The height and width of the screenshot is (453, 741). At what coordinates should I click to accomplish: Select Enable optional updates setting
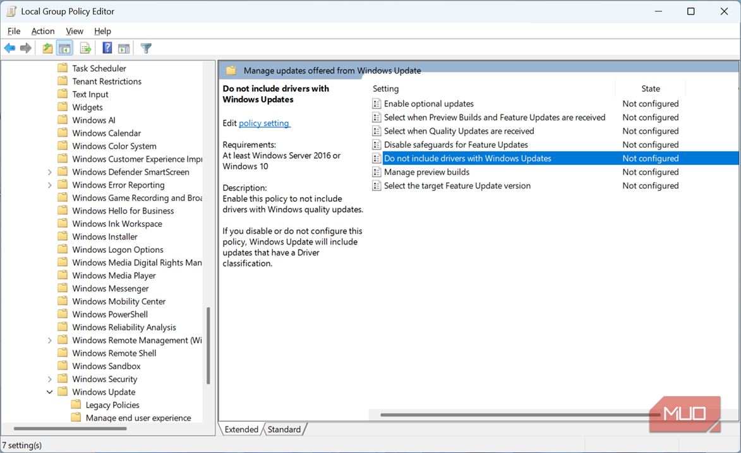(429, 104)
